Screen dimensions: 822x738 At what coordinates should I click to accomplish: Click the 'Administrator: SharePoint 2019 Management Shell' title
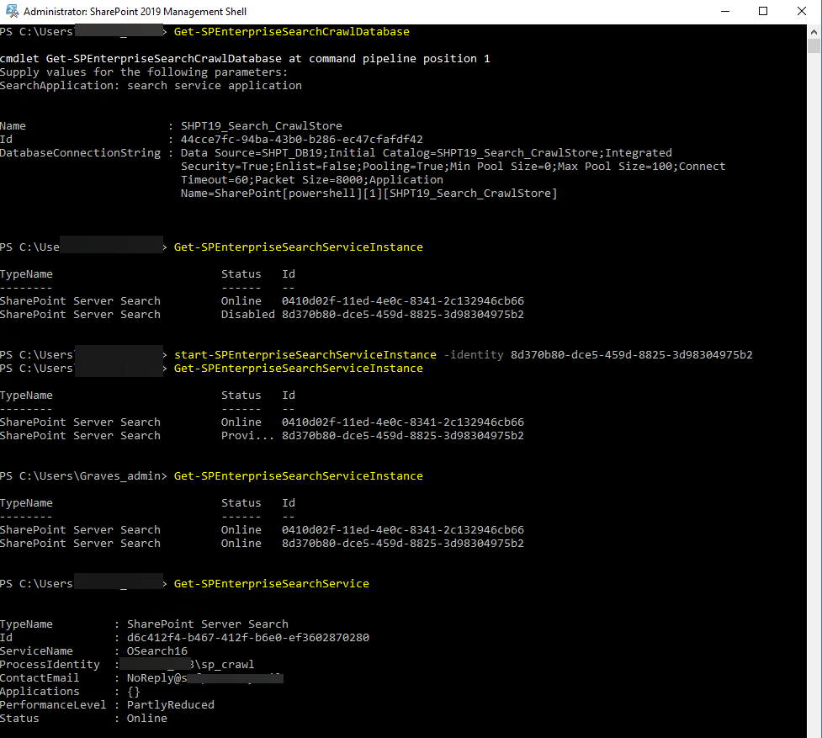click(135, 12)
